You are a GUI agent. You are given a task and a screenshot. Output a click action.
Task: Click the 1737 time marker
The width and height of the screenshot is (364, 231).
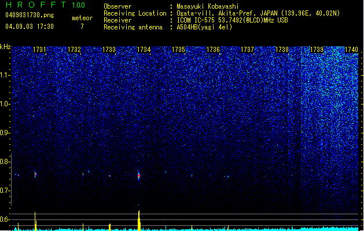click(248, 50)
